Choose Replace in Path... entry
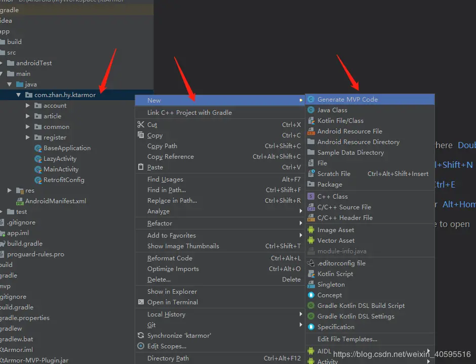 pyautogui.click(x=220, y=200)
